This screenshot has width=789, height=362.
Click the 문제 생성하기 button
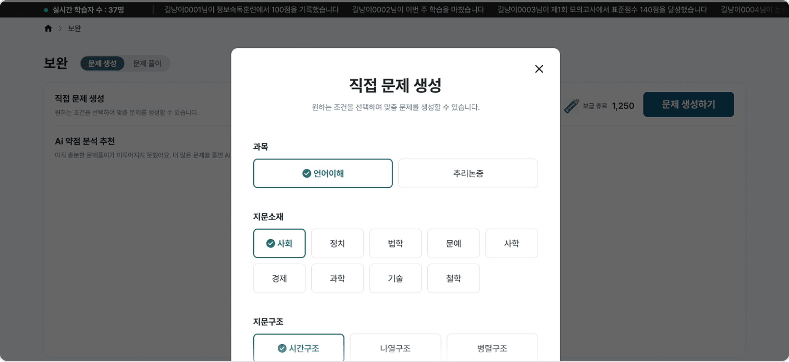click(x=688, y=104)
